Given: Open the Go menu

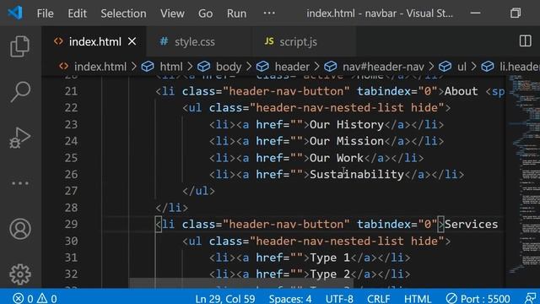Looking at the screenshot, I should pos(205,14).
